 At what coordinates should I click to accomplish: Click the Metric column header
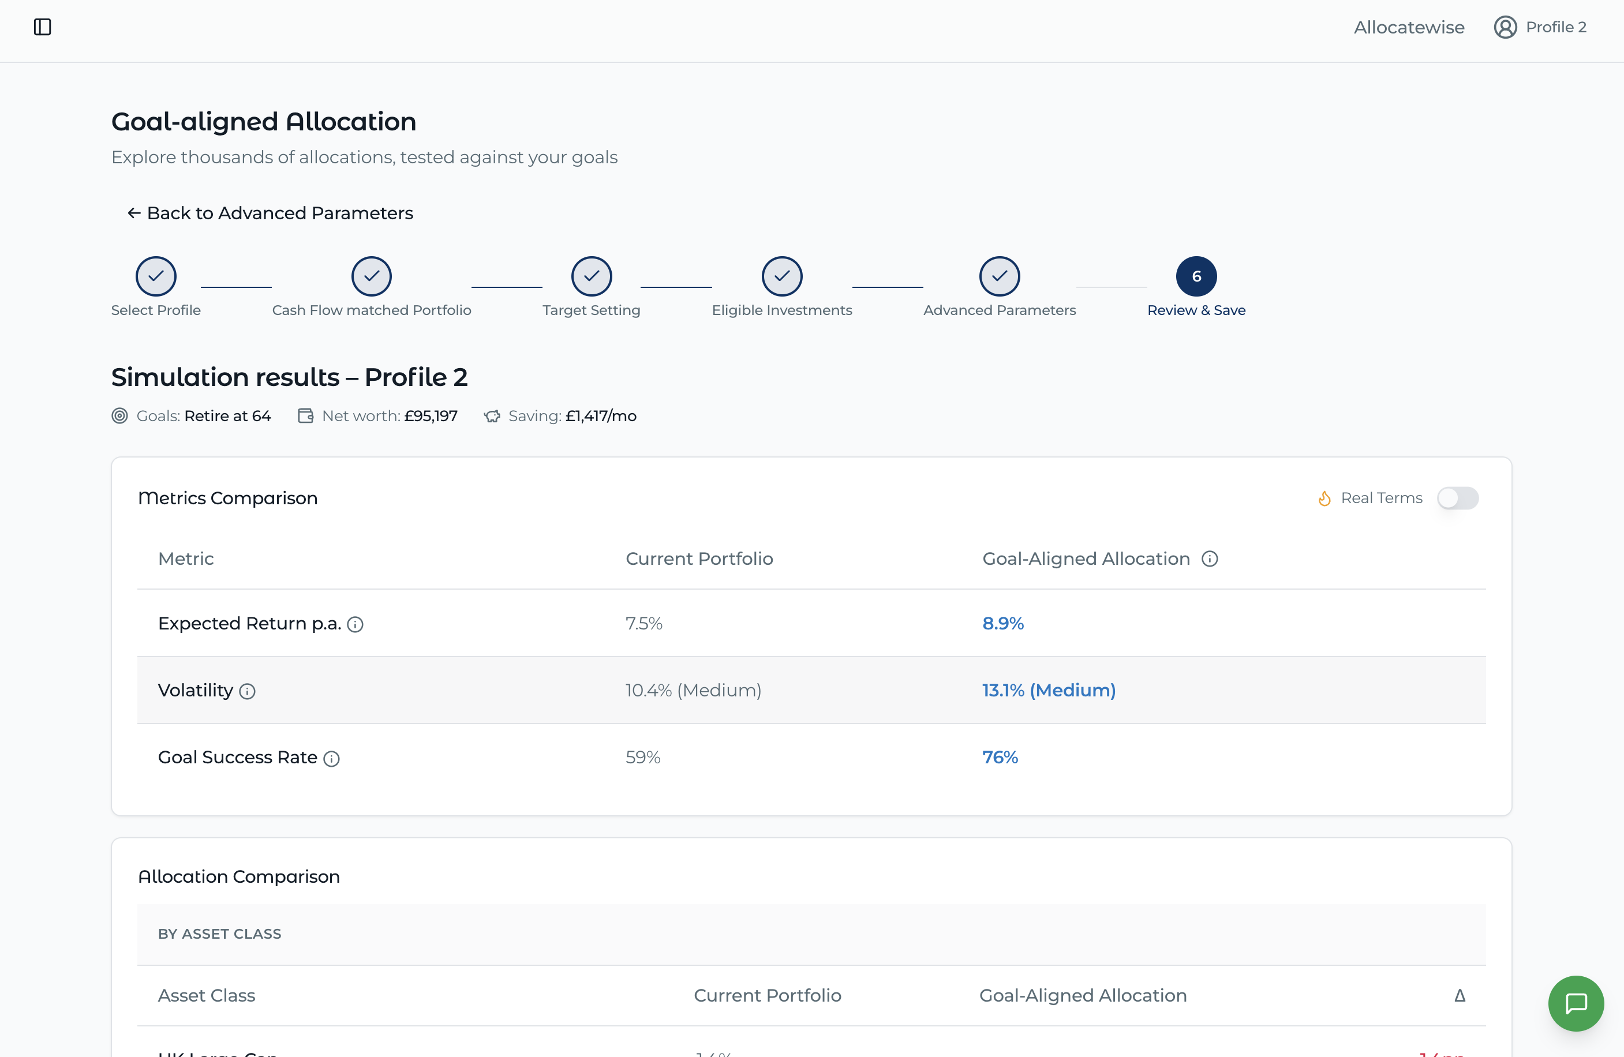(x=186, y=559)
